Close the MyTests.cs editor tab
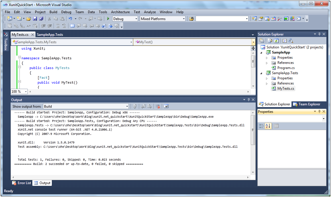Viewport: 331px width, 197px height. tap(33, 35)
